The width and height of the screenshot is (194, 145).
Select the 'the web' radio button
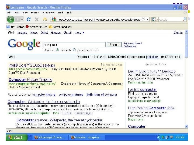[57, 50]
